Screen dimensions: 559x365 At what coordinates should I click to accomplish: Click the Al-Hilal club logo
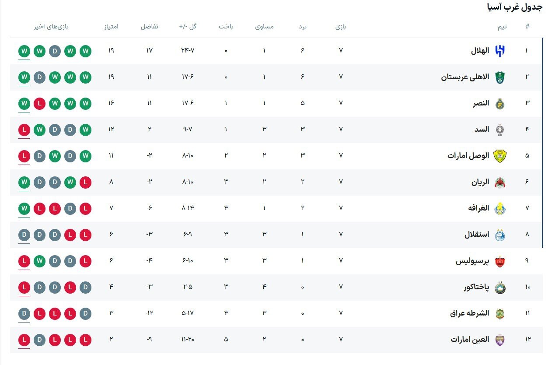pos(500,51)
